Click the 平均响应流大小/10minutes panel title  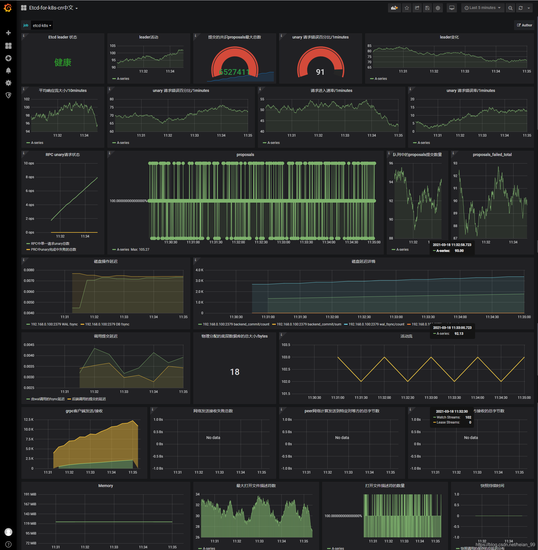point(63,90)
